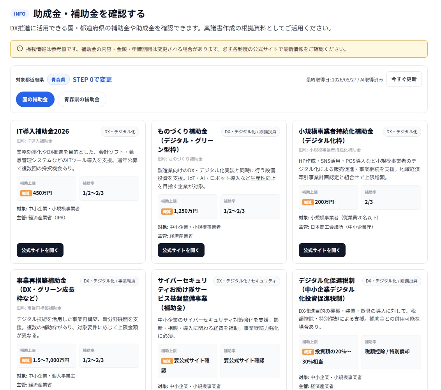Switch to the 青森県の補助金 tab
The height and width of the screenshot is (390, 441).
pos(82,99)
